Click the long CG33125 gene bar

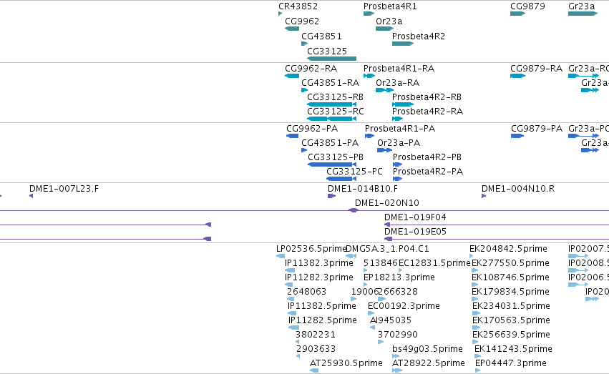pyautogui.click(x=331, y=59)
